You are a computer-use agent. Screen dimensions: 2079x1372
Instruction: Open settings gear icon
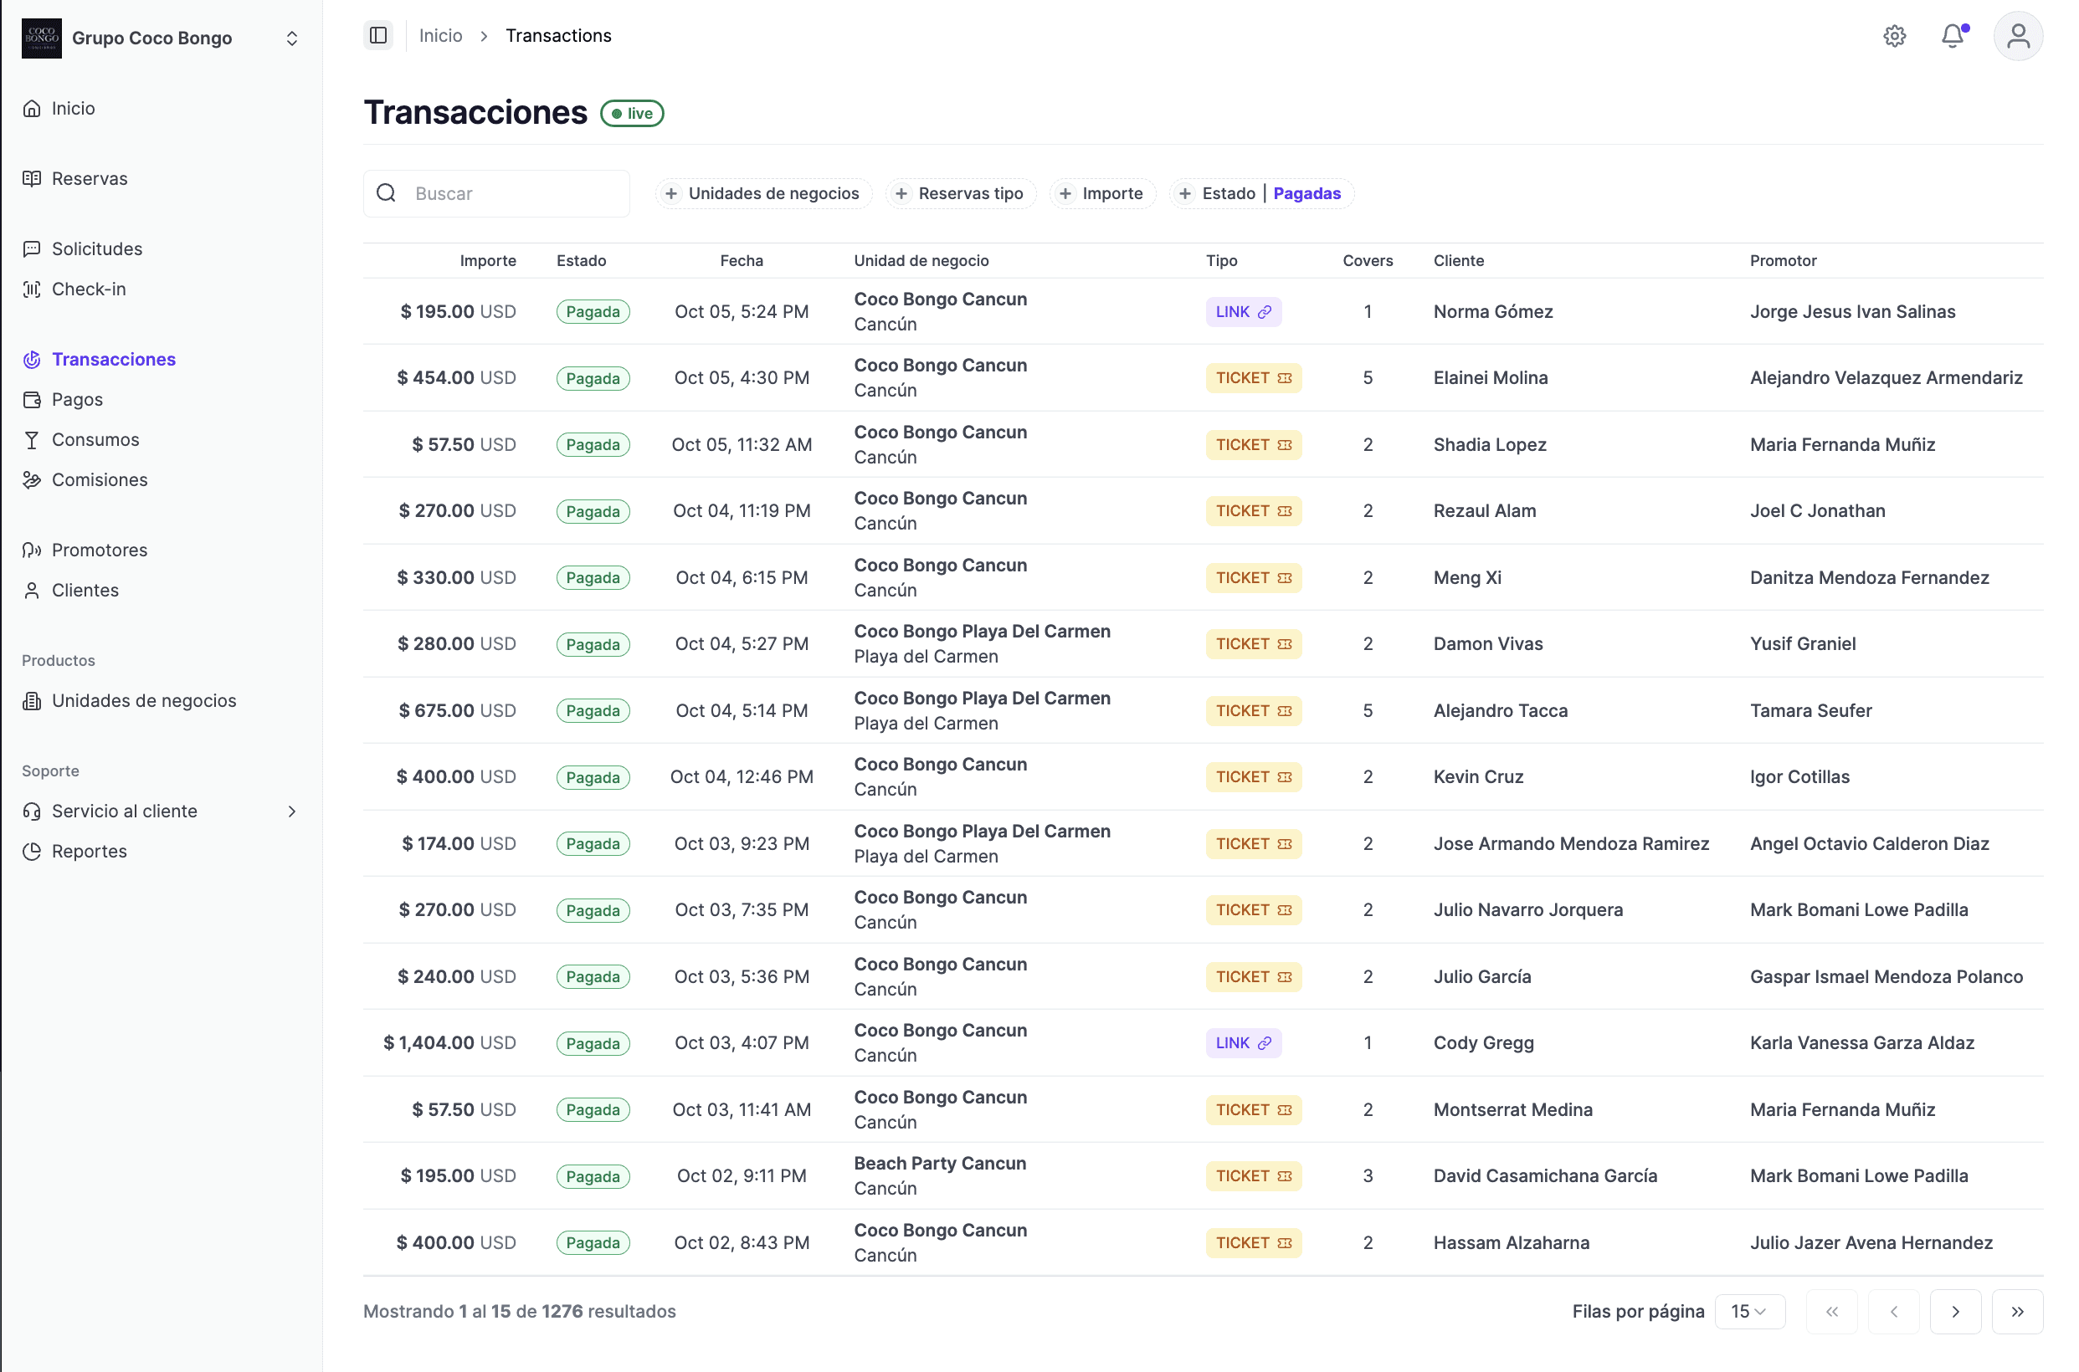(x=1894, y=36)
